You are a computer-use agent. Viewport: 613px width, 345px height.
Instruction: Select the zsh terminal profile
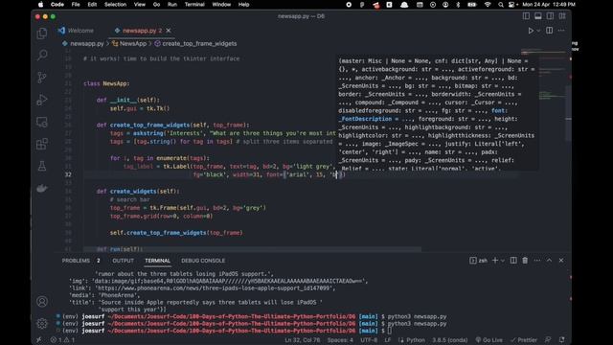pyautogui.click(x=479, y=261)
